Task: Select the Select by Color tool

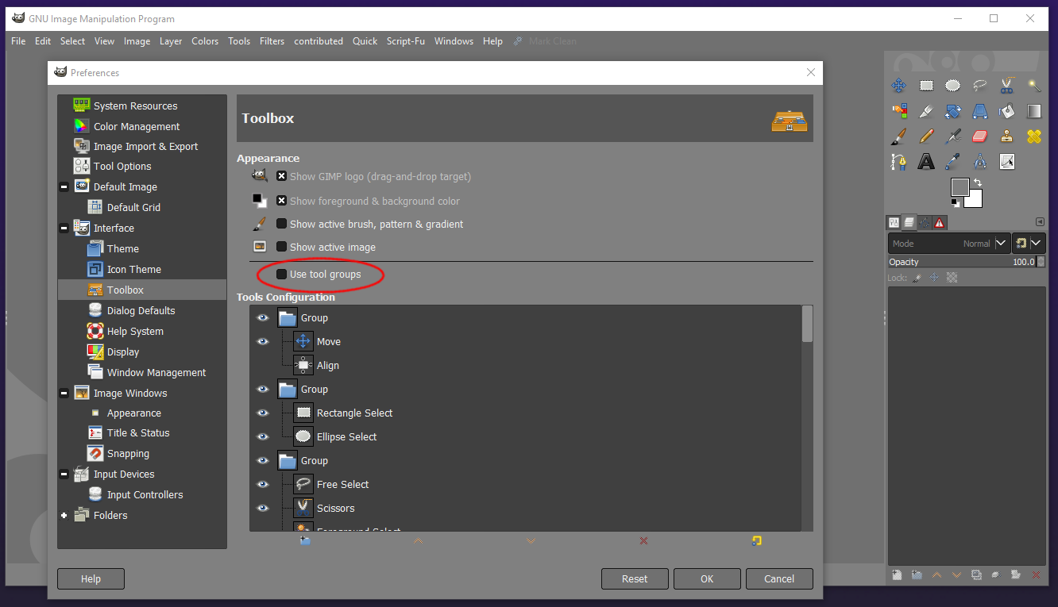Action: pyautogui.click(x=898, y=111)
